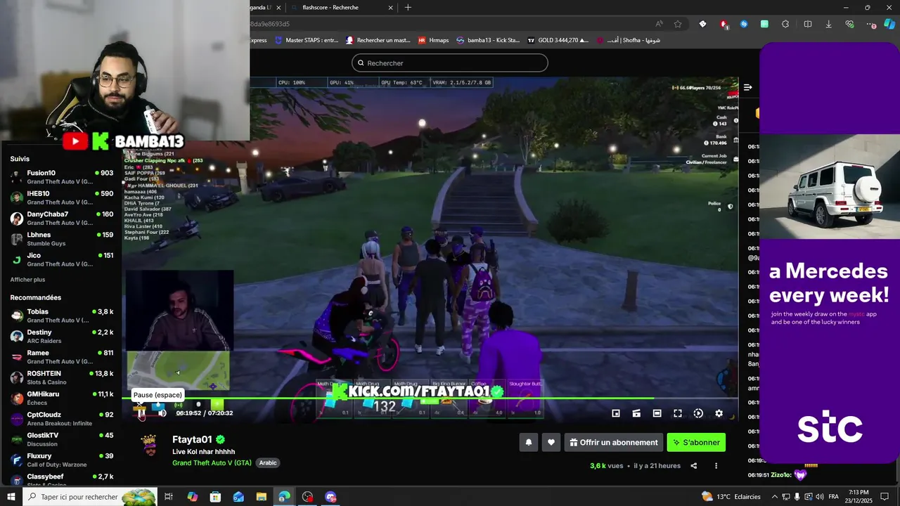Viewport: 900px width, 506px height.
Task: Open the IHEB10 followed channel
Action: (61, 198)
